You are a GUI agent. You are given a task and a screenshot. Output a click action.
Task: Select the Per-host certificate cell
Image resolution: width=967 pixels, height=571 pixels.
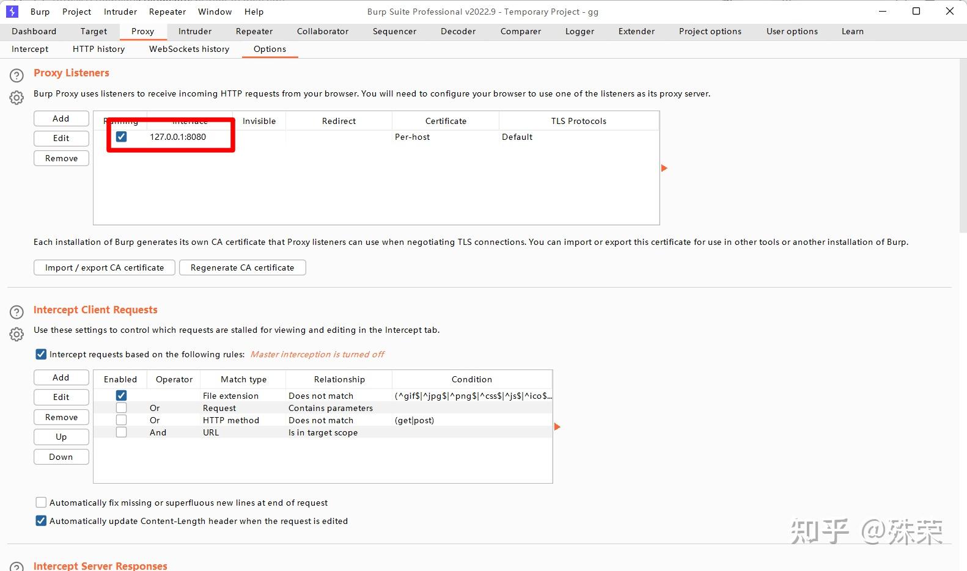tap(446, 137)
